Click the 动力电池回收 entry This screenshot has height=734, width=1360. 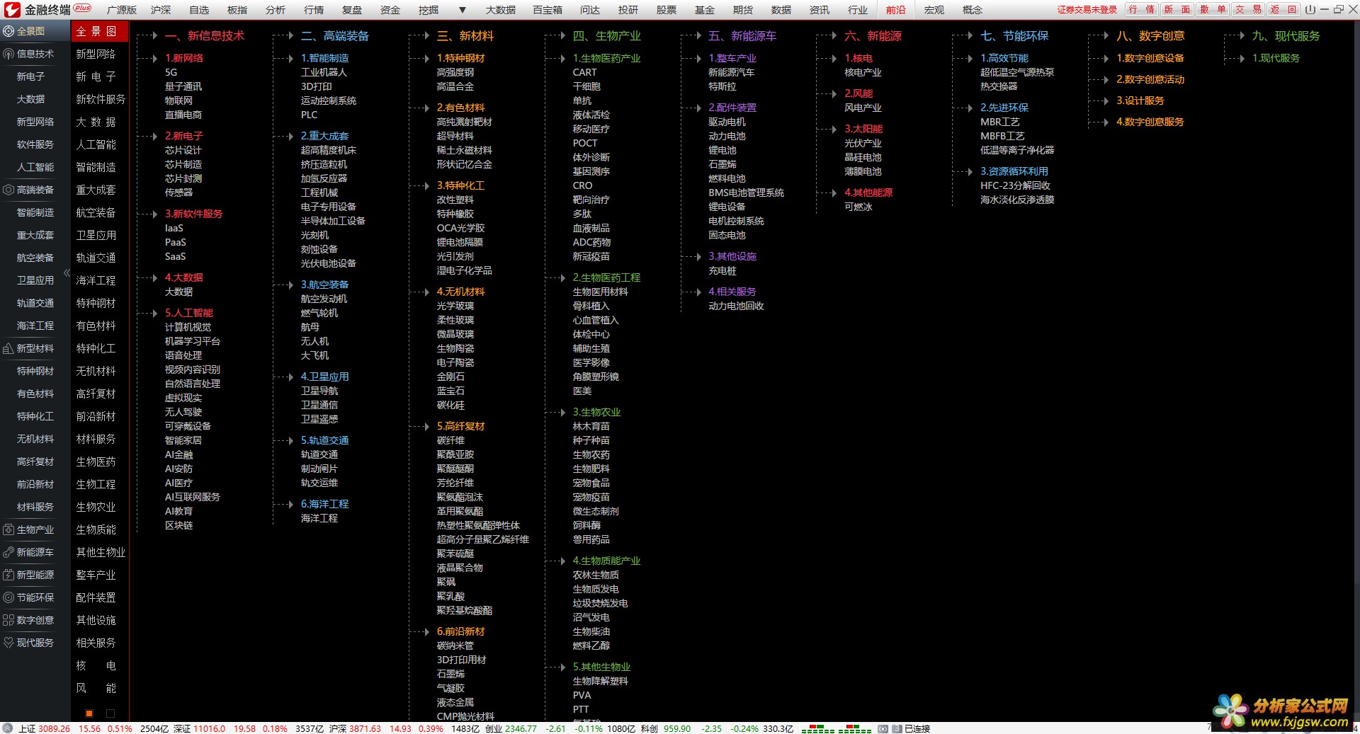[736, 306]
